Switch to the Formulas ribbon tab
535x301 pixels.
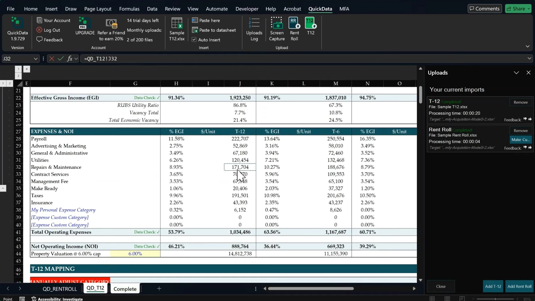(x=129, y=9)
